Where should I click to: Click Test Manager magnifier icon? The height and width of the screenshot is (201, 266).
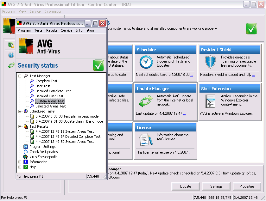coord(26,76)
